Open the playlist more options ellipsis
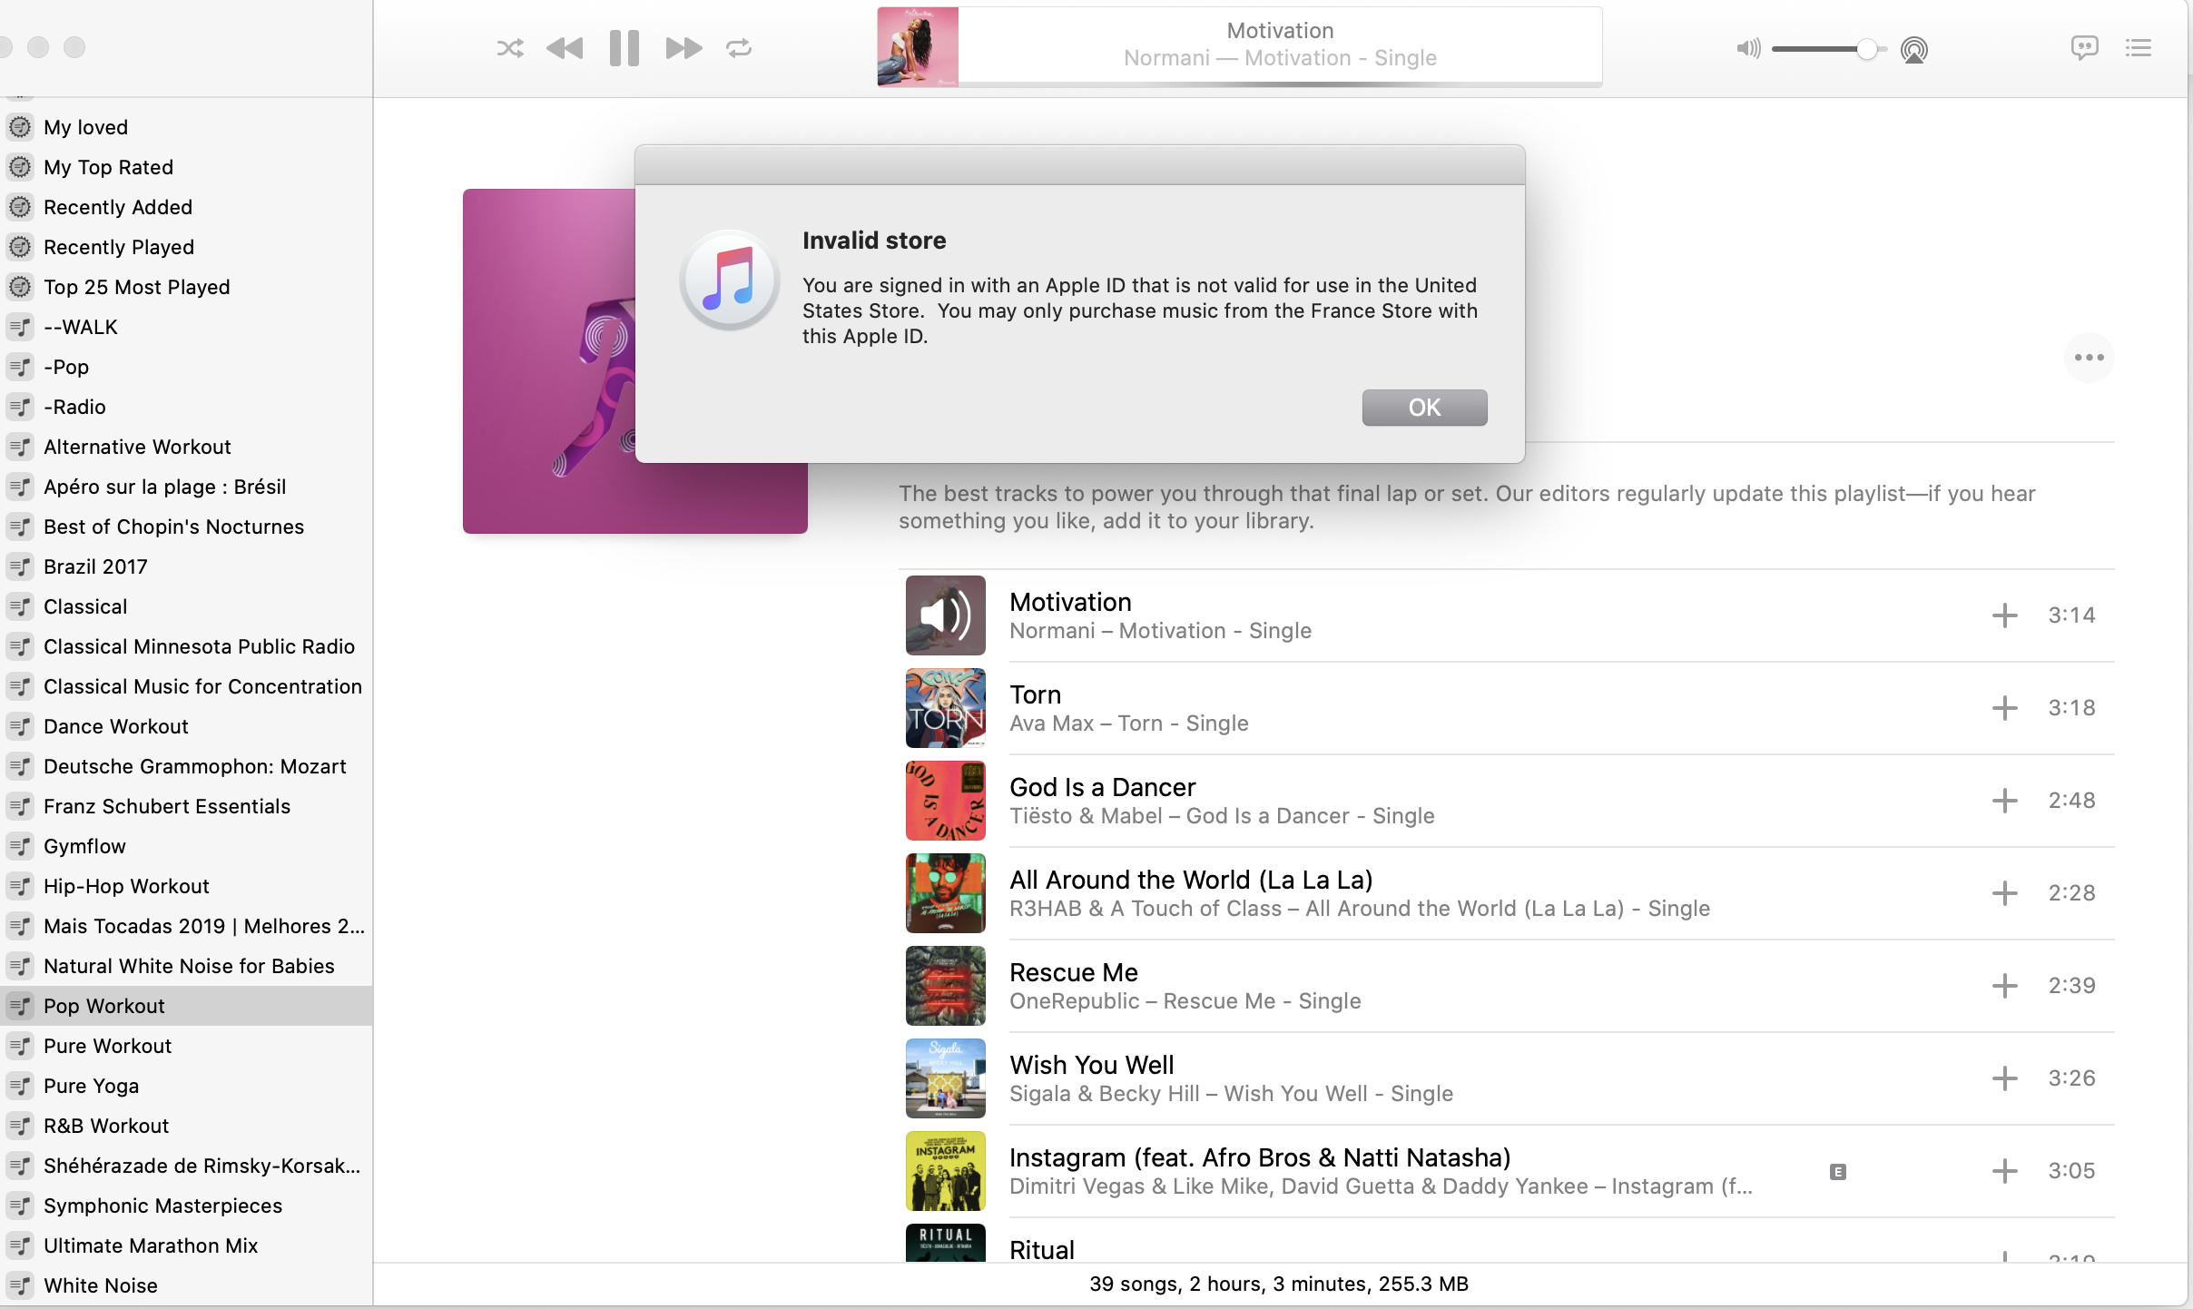The image size is (2193, 1309). point(2089,358)
